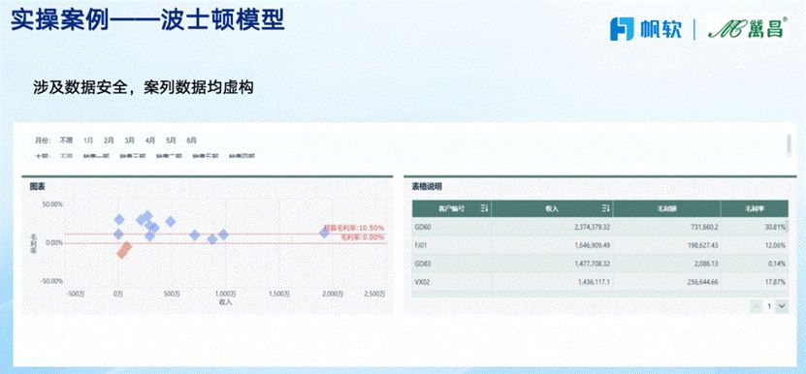Viewport: 806px width, 374px height.
Task: Click the red negative-margin data point
Action: (123, 250)
